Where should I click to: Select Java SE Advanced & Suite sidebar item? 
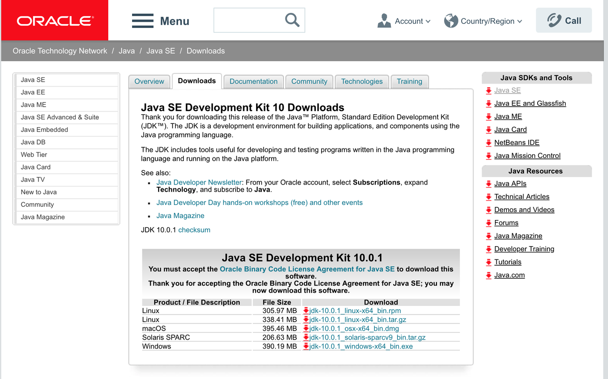pos(66,117)
